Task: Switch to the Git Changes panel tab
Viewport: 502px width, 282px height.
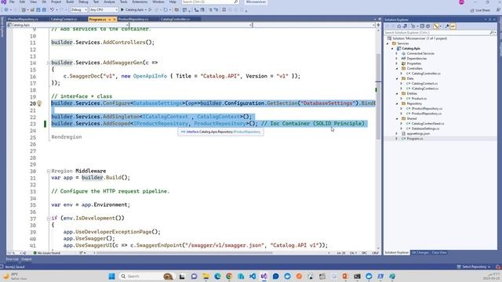Action: [420, 252]
